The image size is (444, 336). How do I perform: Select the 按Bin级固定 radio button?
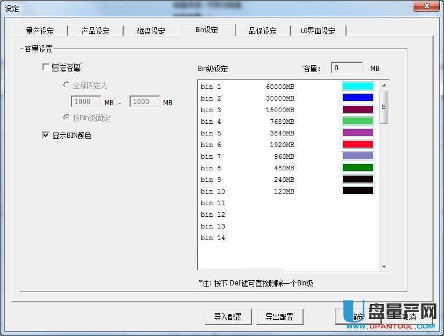[66, 118]
